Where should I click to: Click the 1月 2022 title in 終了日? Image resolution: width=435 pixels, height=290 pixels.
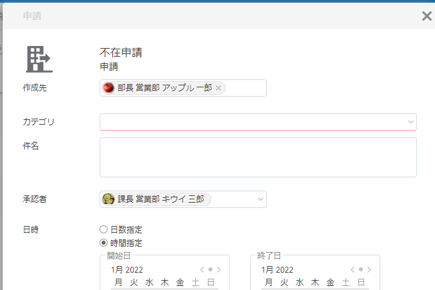(x=277, y=270)
